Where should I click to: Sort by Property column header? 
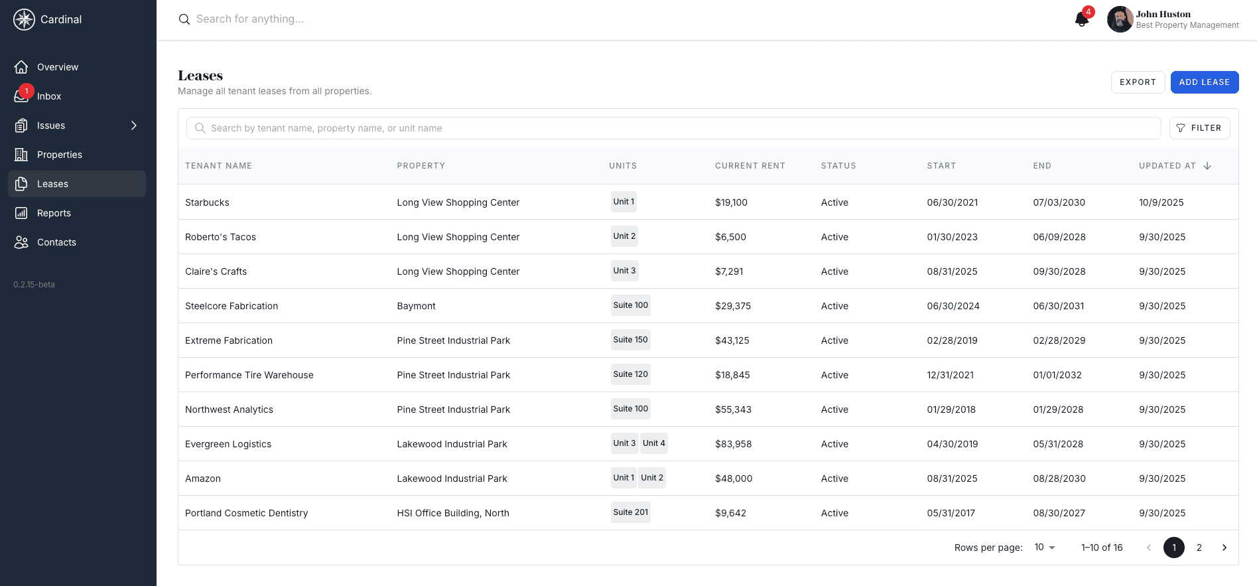click(421, 166)
